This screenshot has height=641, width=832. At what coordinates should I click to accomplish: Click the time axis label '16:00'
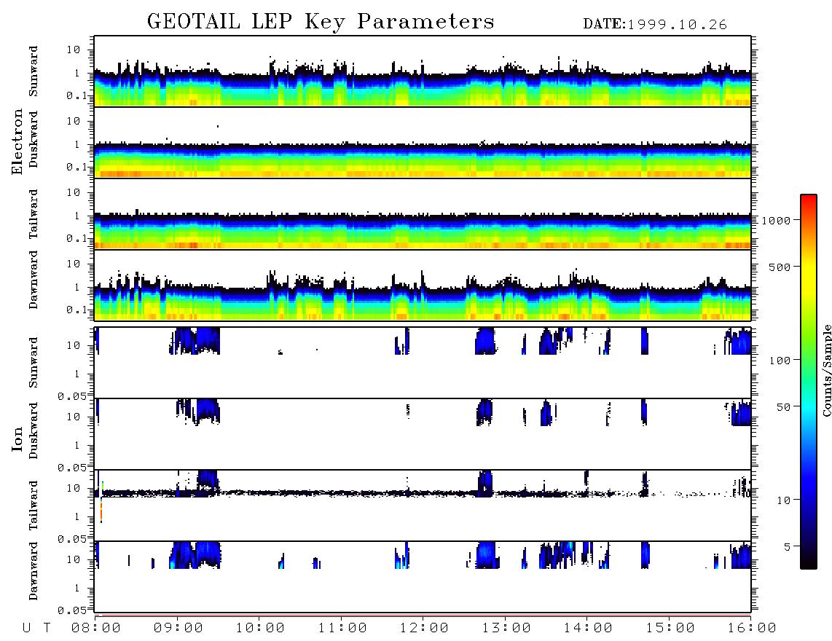752,628
